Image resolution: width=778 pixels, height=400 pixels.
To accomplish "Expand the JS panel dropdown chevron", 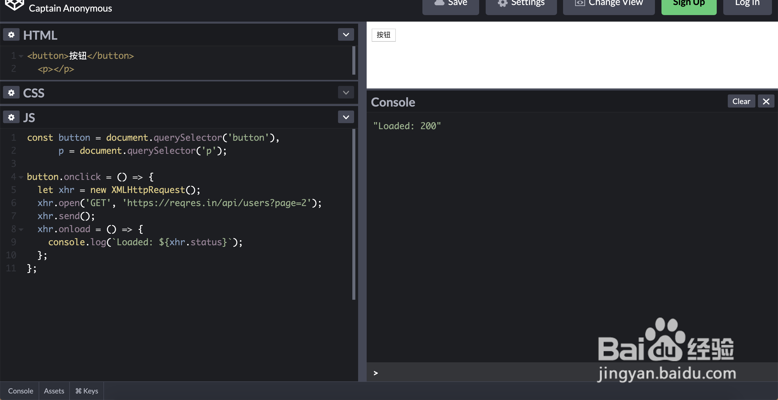I will point(346,117).
